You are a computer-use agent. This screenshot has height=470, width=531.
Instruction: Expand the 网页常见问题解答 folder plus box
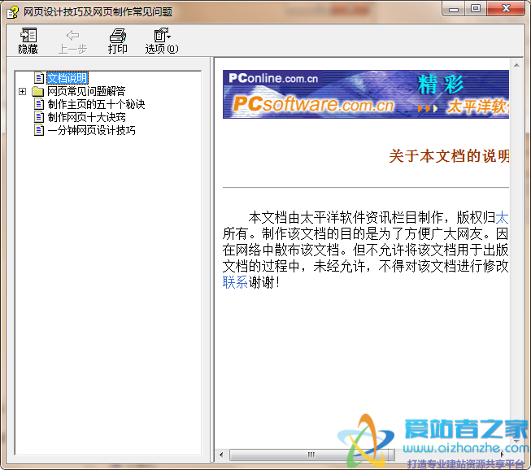click(x=22, y=91)
